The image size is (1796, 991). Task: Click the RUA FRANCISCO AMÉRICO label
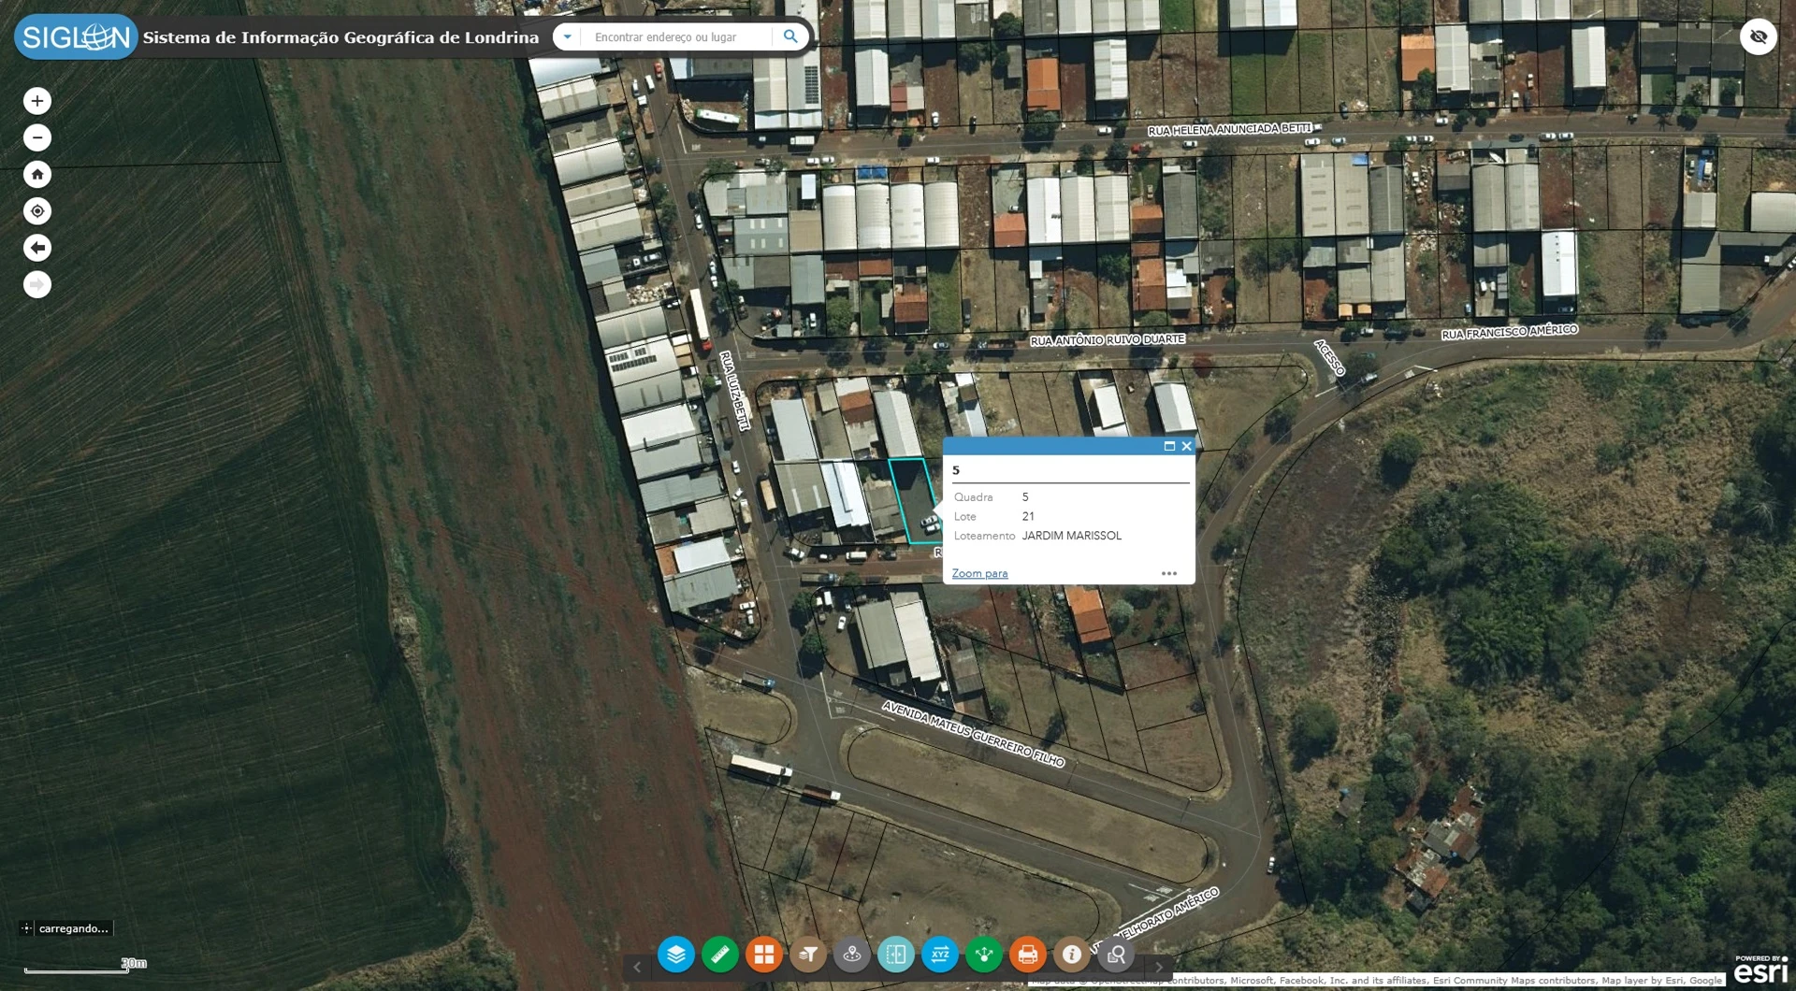[x=1509, y=332]
